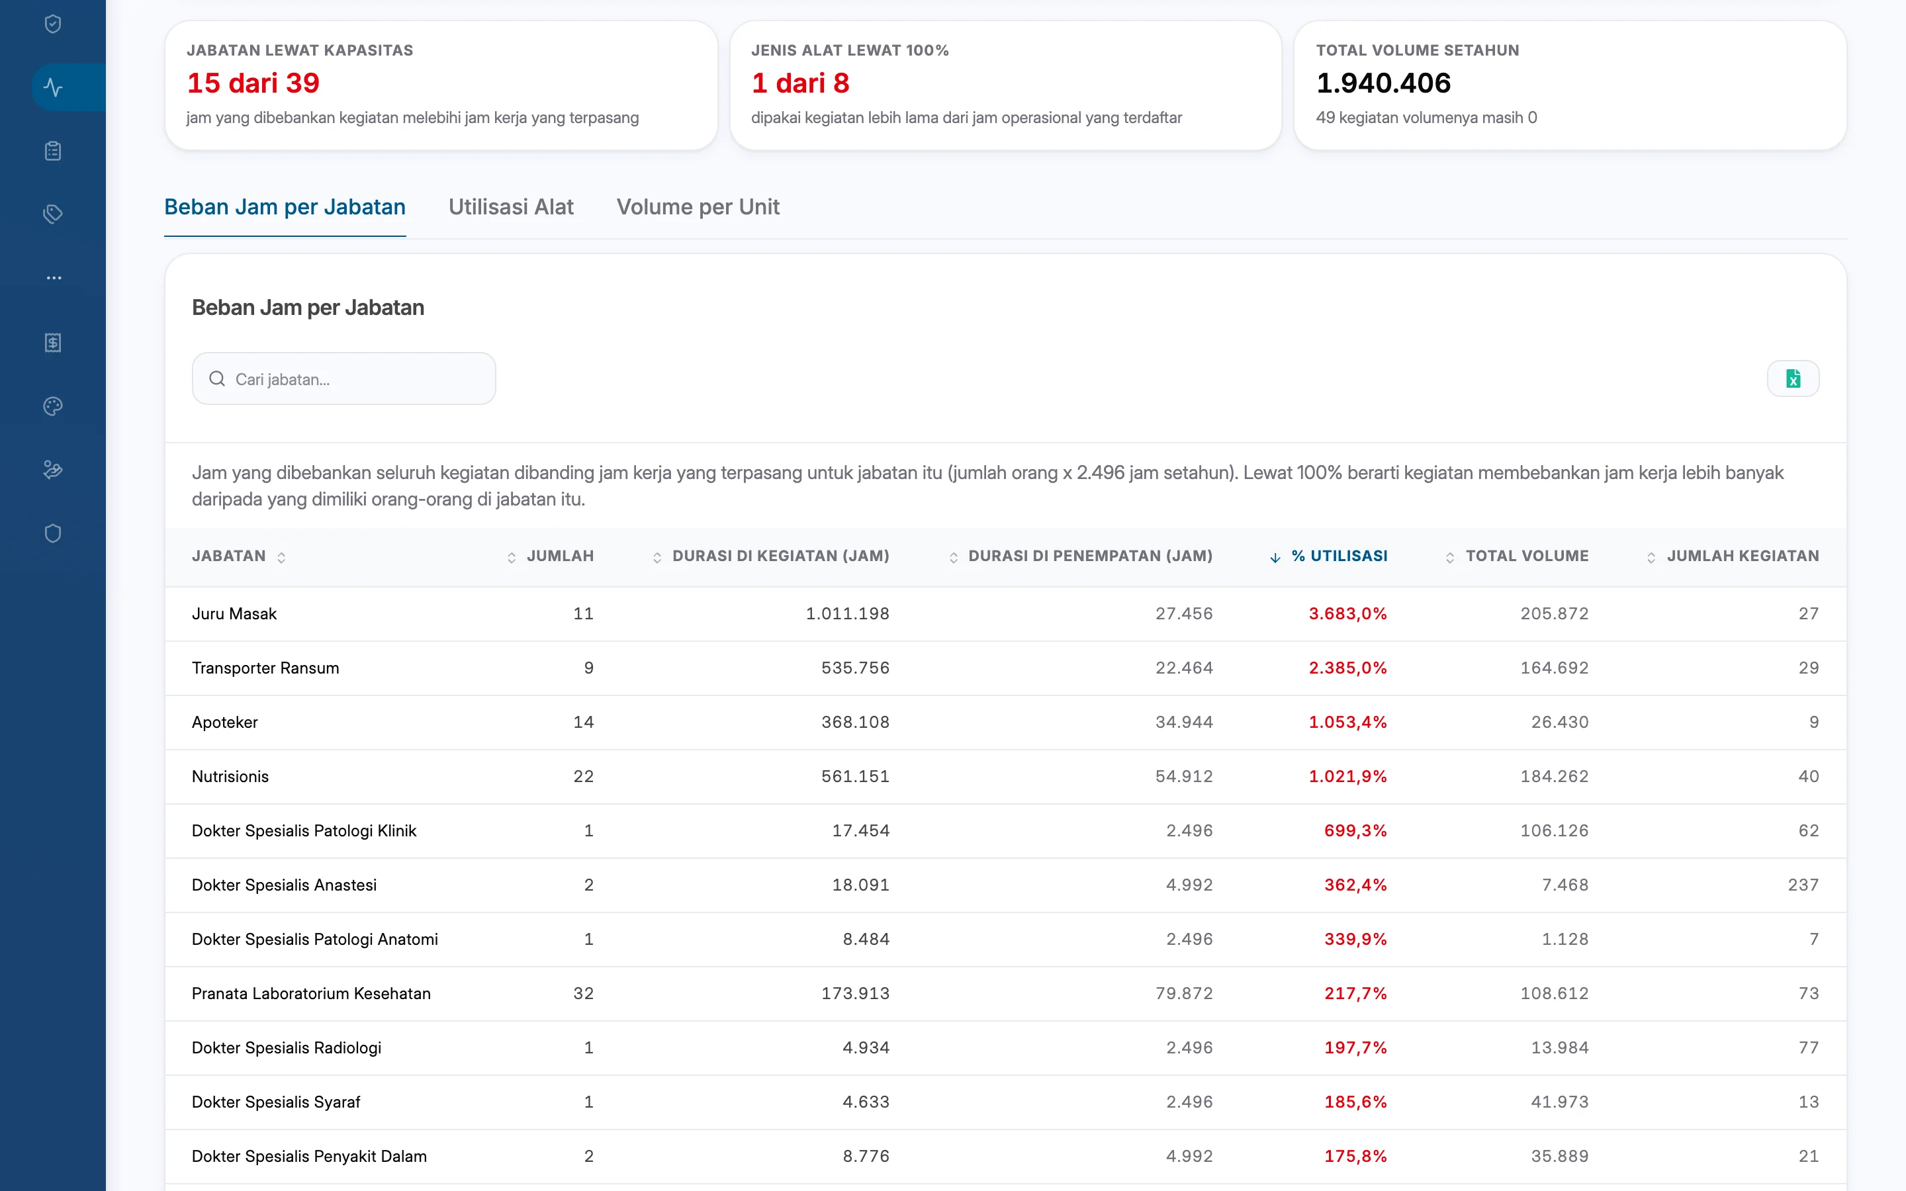Open the hand-heart sidebar icon
Image resolution: width=1906 pixels, height=1191 pixels.
click(53, 470)
